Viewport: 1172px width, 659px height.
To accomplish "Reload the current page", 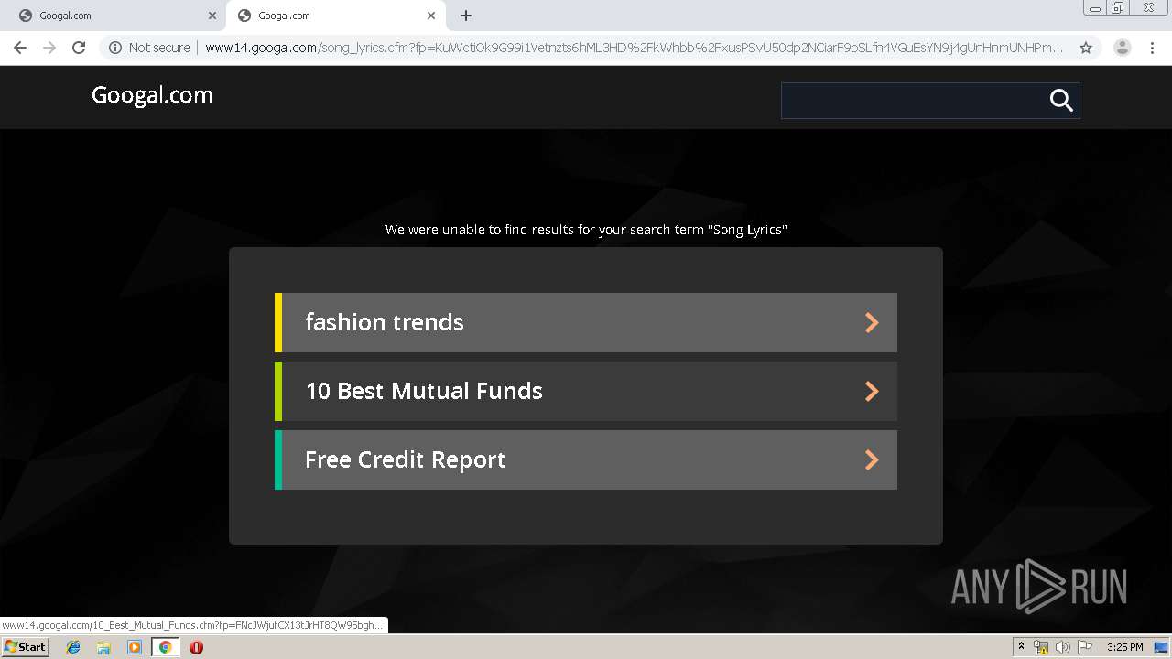I will [79, 48].
